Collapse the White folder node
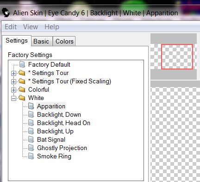Viewport: 200px width, 182px height. coord(14,98)
